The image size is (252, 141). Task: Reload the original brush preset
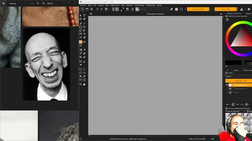point(181,9)
